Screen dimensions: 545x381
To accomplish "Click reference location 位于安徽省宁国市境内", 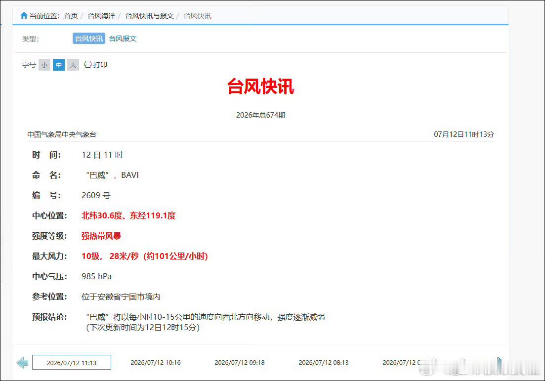I will tap(121, 297).
